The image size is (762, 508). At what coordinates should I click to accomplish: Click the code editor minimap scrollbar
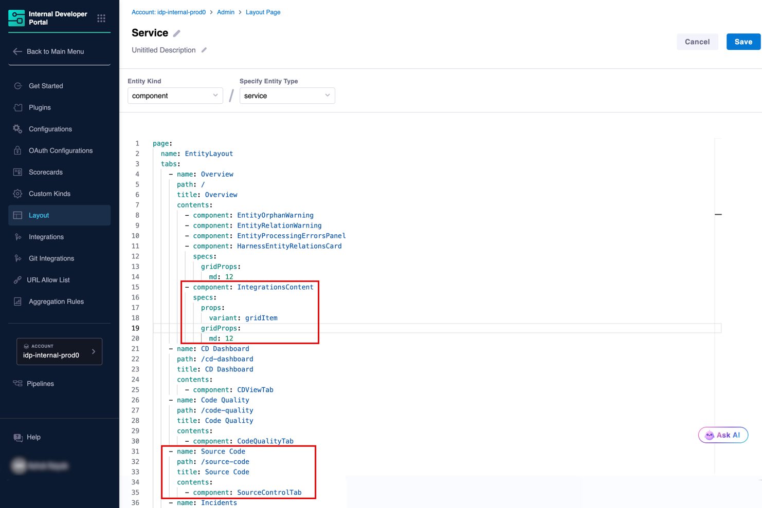pyautogui.click(x=718, y=306)
